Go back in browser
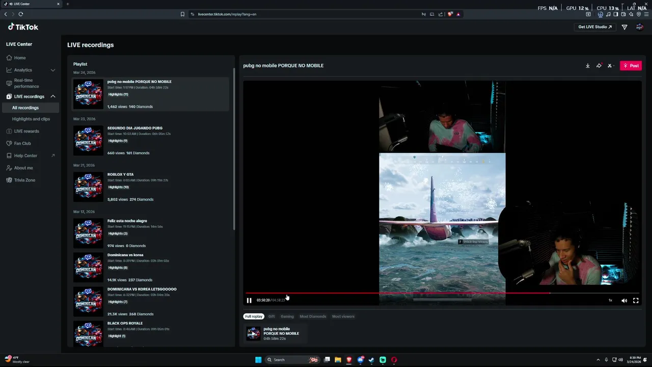The image size is (652, 367). point(6,14)
